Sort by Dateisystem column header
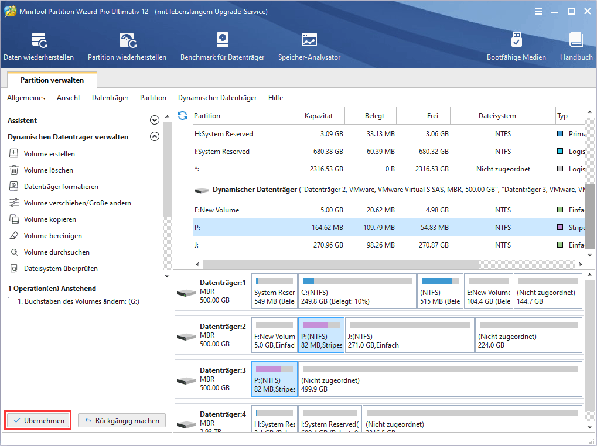The height and width of the screenshot is (446, 597). point(503,115)
